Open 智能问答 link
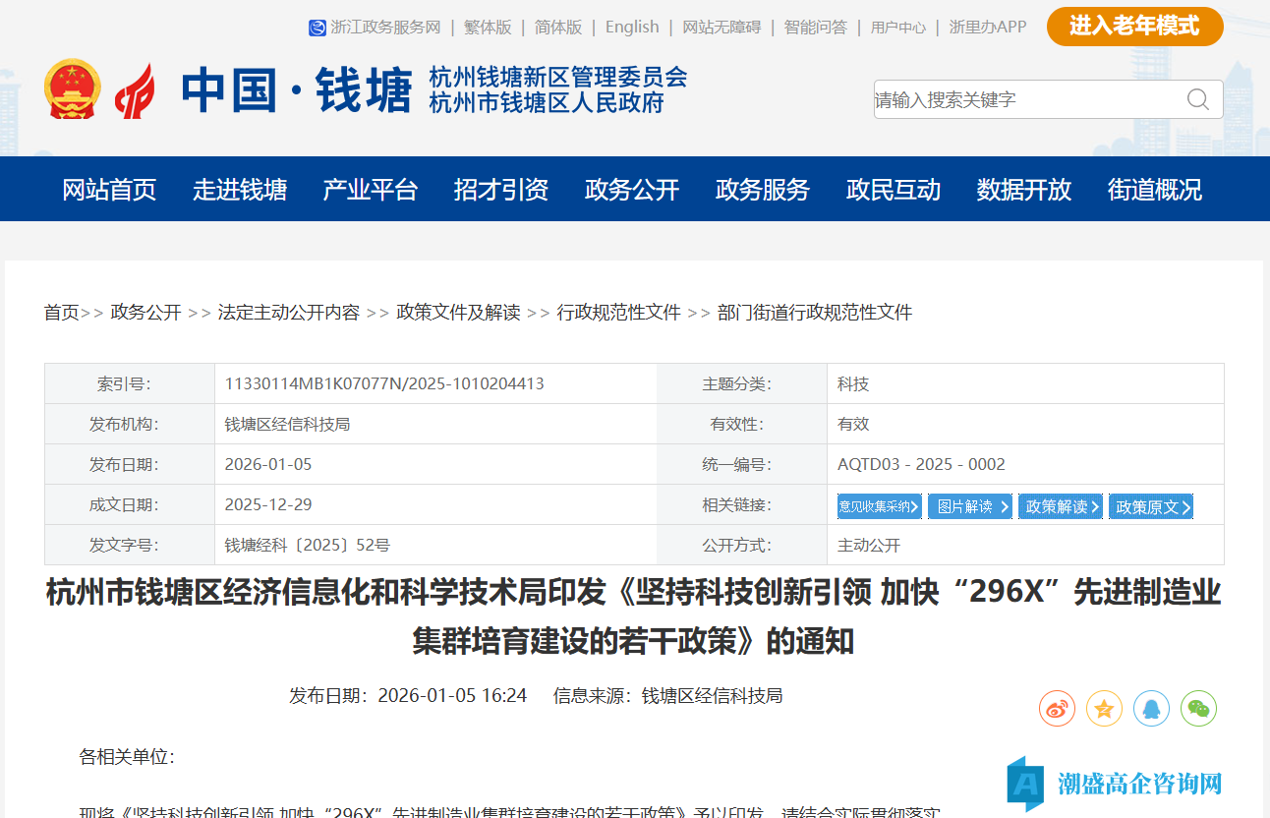Viewport: 1270px width, 818px height. tap(816, 28)
